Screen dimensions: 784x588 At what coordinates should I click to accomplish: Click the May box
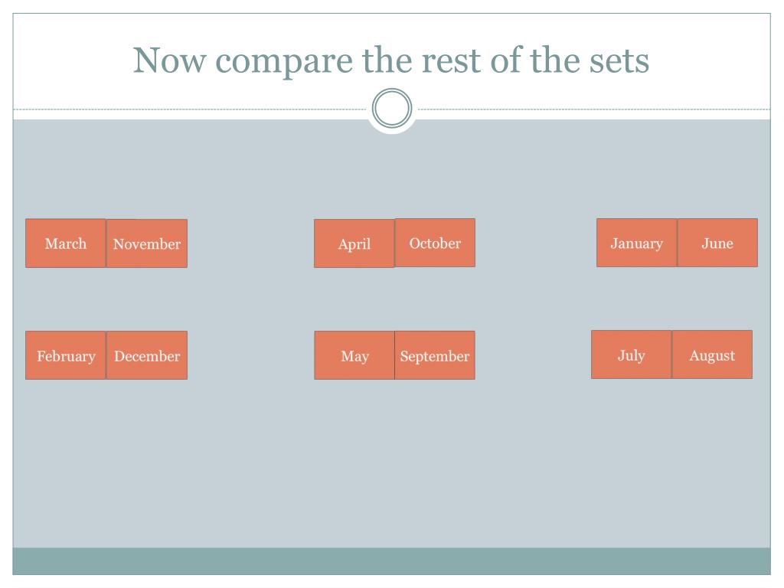coord(354,355)
